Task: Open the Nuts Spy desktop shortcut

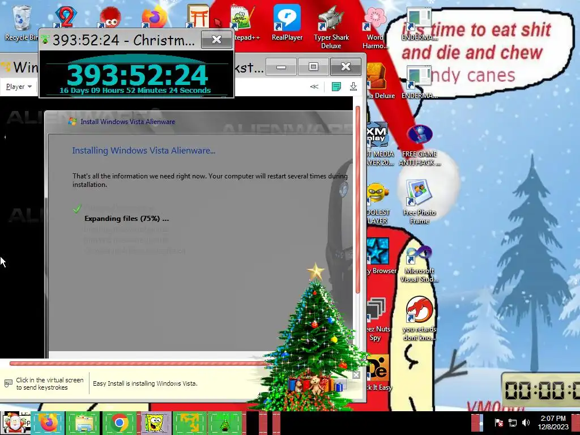Action: tap(378, 319)
